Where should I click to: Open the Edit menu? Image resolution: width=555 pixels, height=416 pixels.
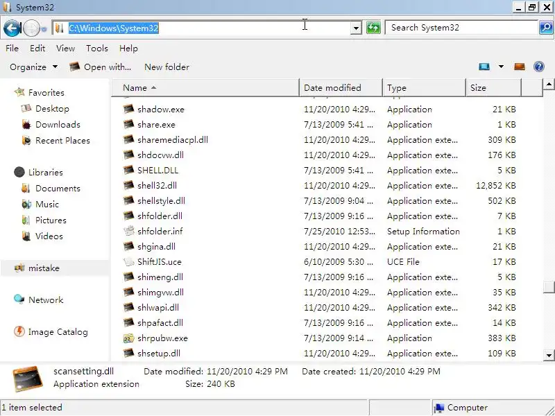pyautogui.click(x=37, y=48)
